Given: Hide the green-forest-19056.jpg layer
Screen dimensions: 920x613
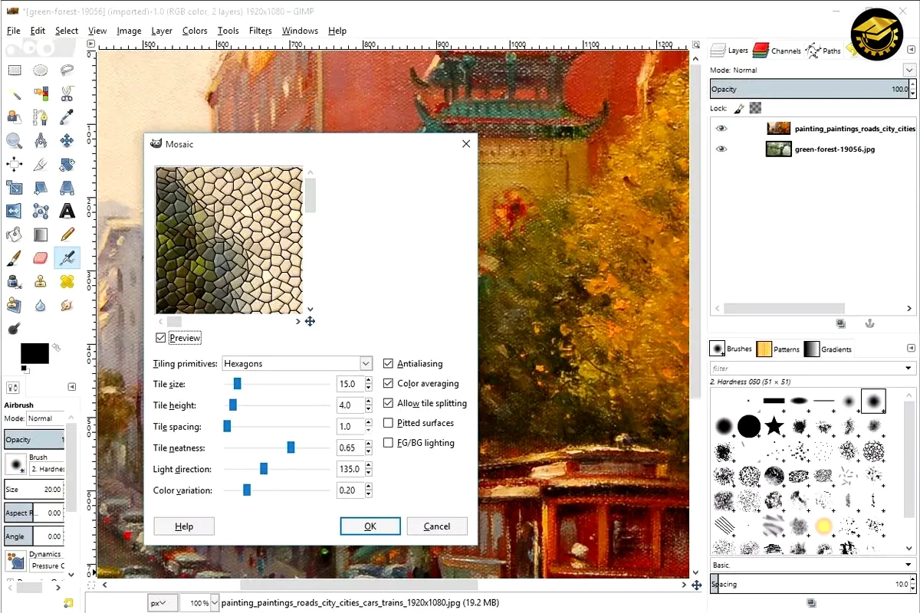Looking at the screenshot, I should pos(721,149).
